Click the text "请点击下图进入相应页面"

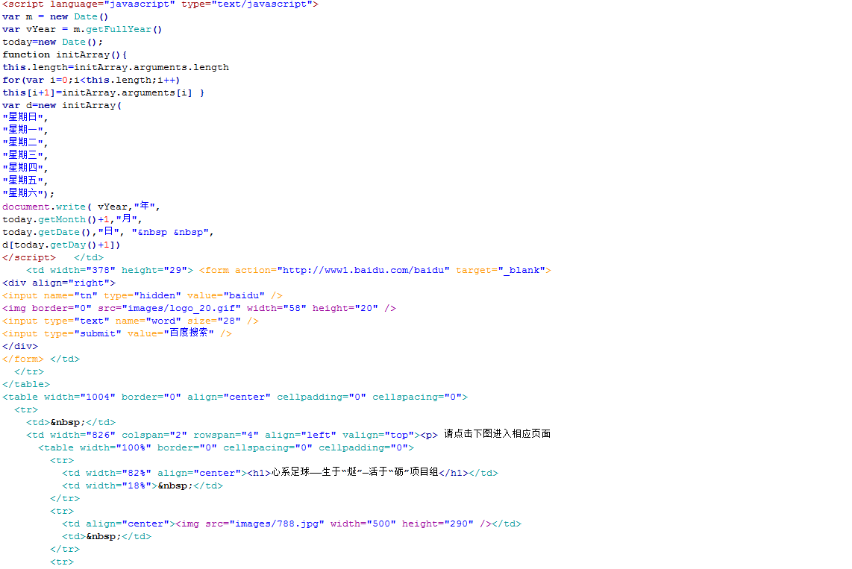point(497,434)
